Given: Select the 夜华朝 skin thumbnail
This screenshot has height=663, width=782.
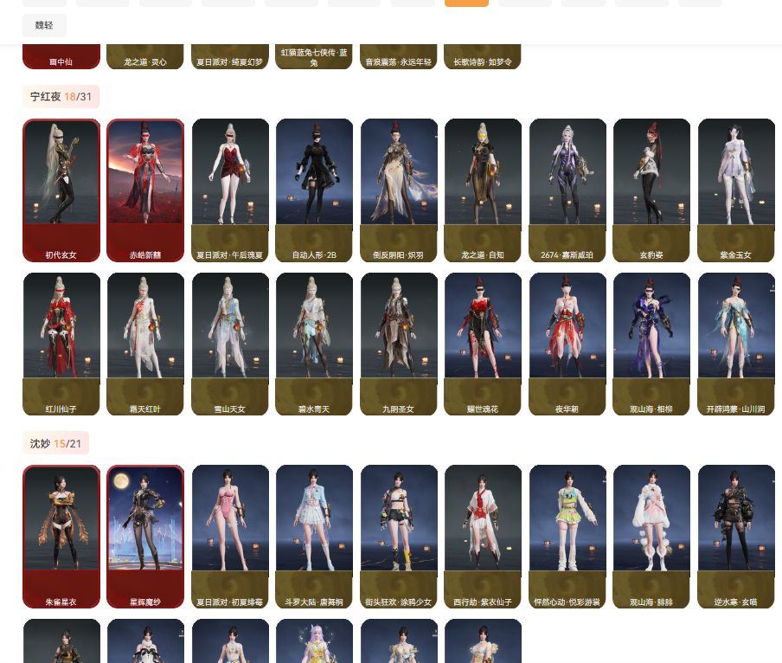Looking at the screenshot, I should tap(567, 344).
